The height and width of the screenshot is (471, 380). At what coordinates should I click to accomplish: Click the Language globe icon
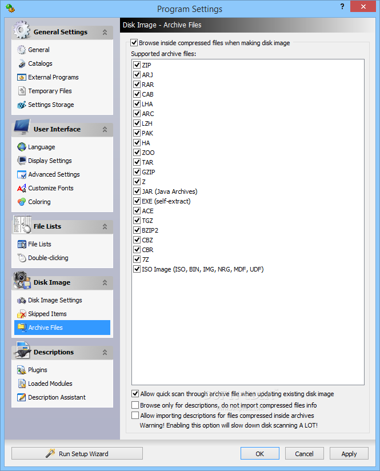22,147
